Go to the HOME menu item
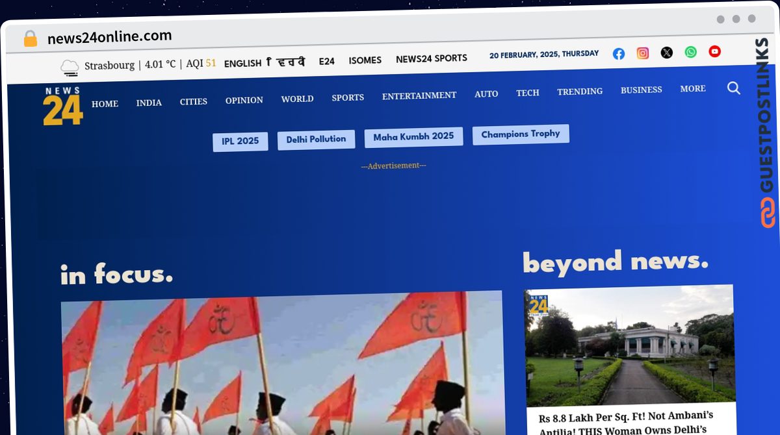780x435 pixels. (x=105, y=104)
